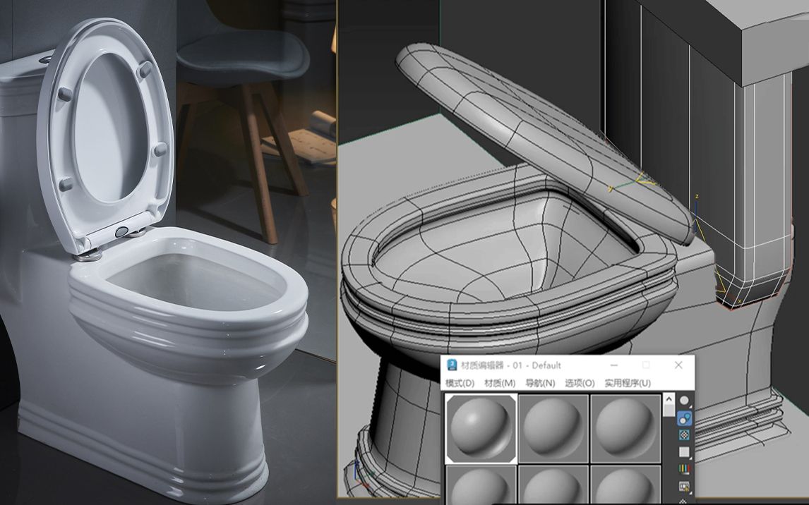Enable the checkered Background for sample slots
Viewport: 809px width, 505px height.
tap(684, 434)
